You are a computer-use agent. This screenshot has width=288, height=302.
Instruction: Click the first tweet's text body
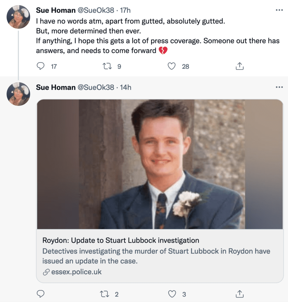(x=157, y=36)
